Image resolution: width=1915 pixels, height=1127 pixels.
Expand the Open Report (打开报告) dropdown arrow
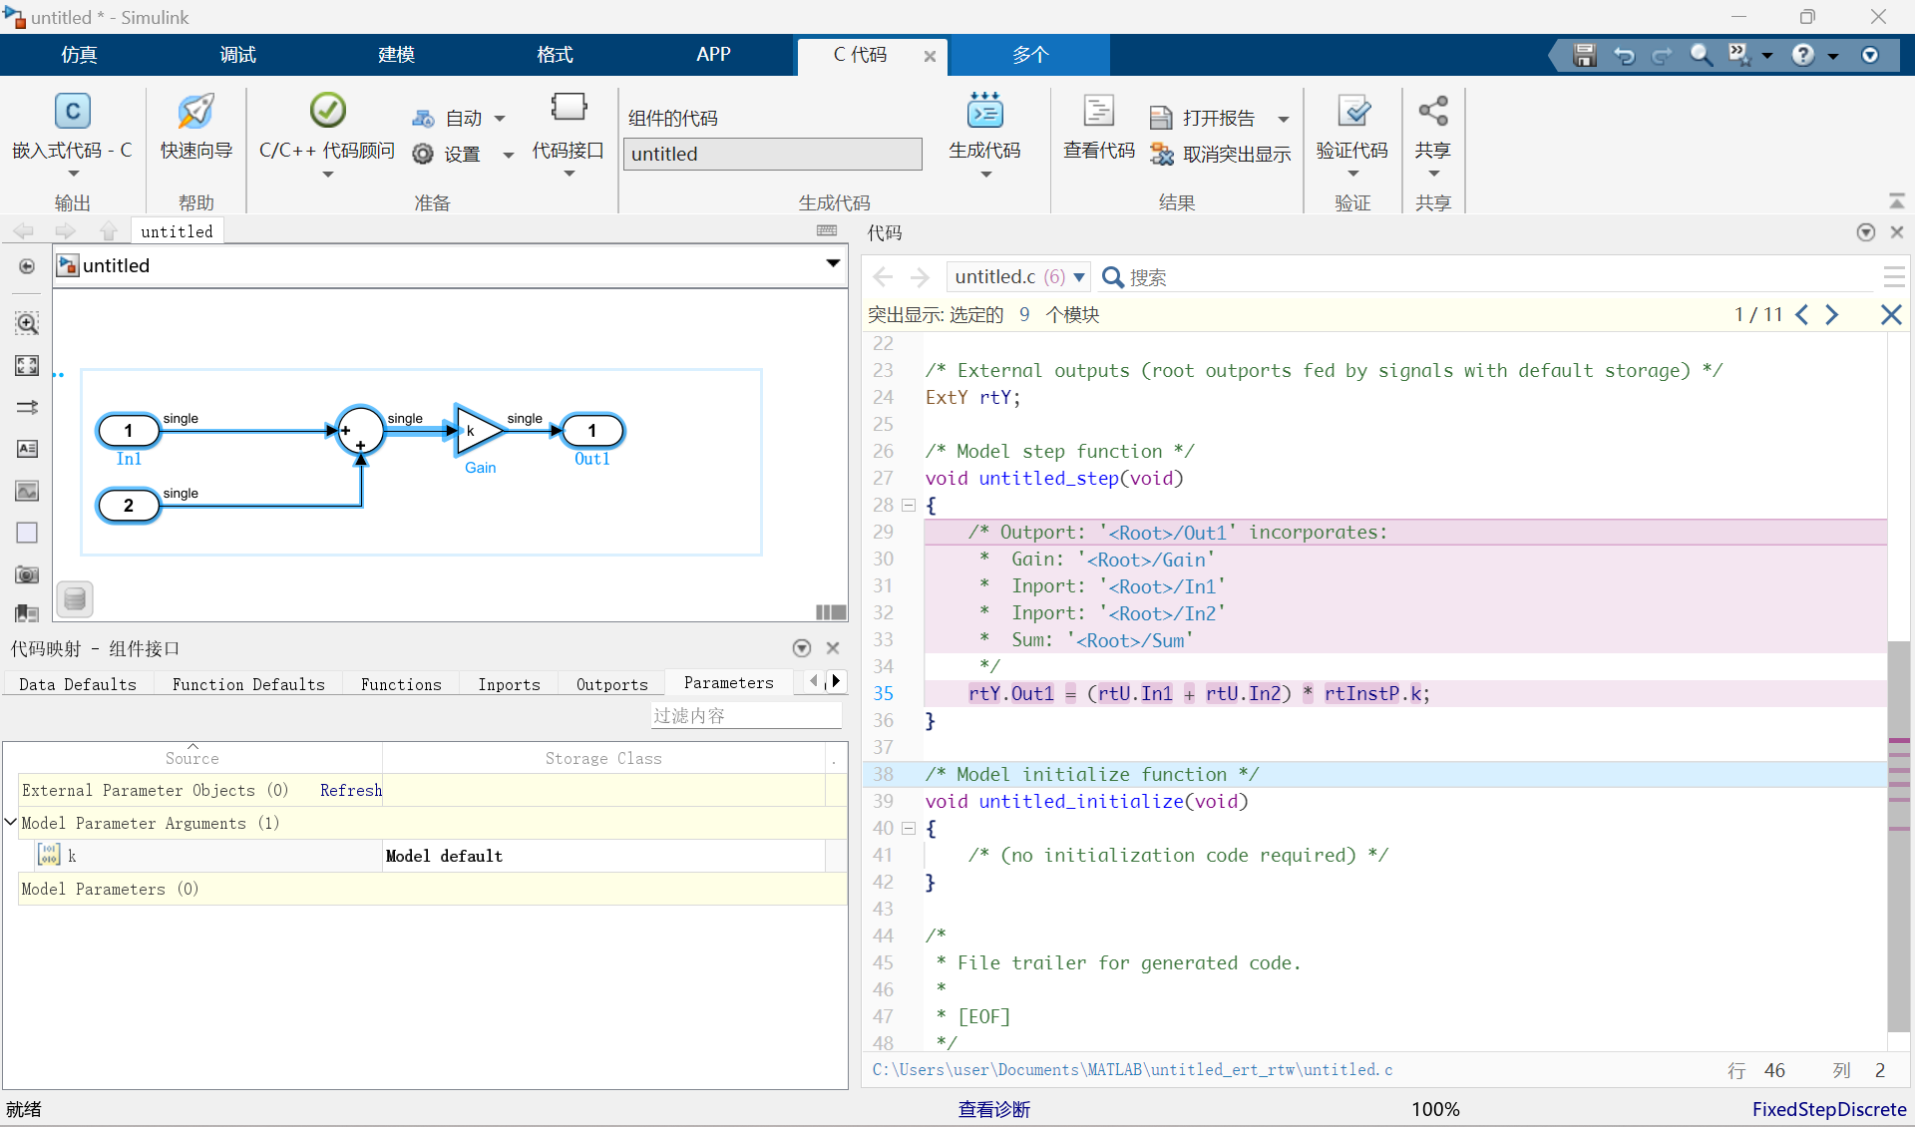coord(1284,119)
